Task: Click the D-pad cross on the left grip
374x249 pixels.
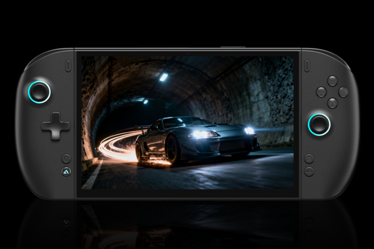Action: (55, 126)
